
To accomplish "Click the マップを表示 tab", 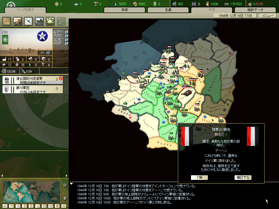I will point(25,10).
